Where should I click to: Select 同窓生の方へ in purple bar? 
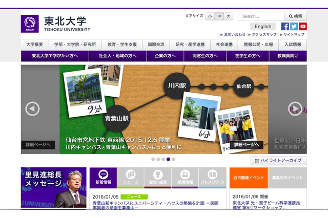[x=205, y=56]
